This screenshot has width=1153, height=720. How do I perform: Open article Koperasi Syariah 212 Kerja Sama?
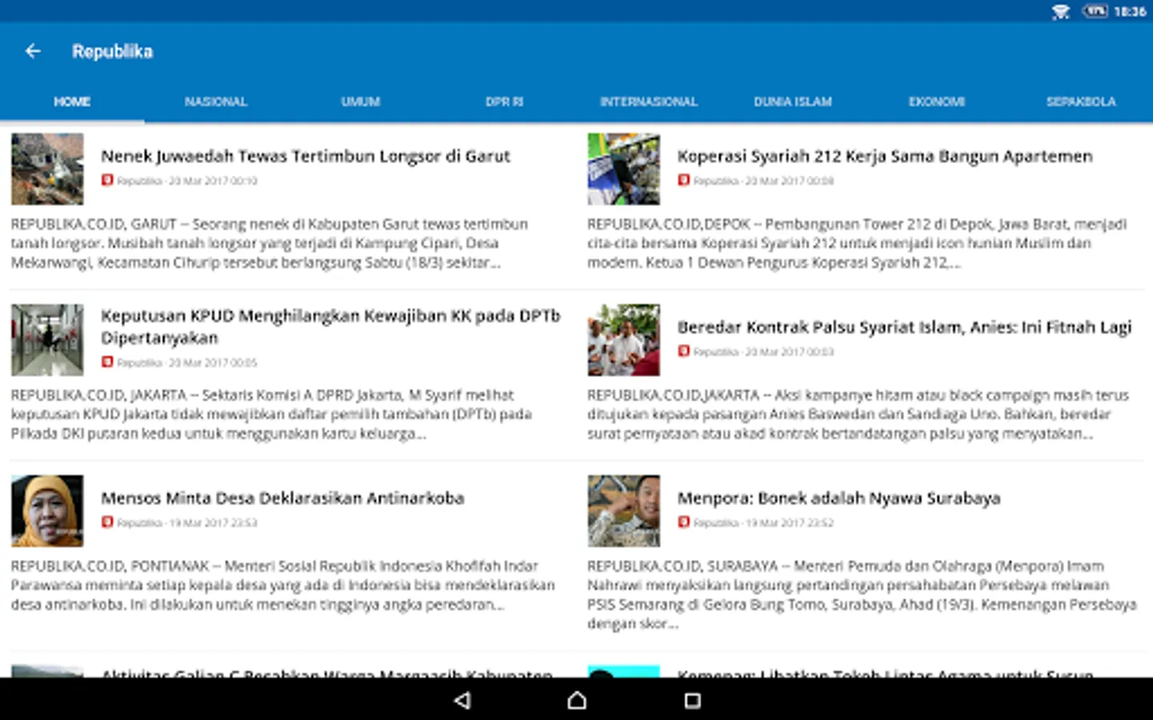(885, 156)
